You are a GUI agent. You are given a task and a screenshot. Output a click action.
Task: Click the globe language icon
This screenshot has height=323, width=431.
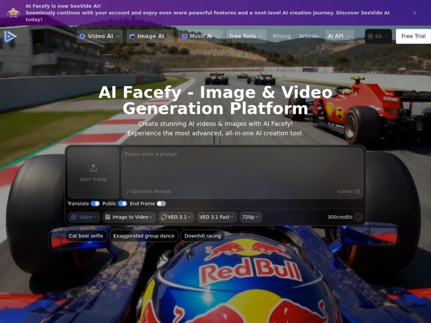tap(370, 36)
